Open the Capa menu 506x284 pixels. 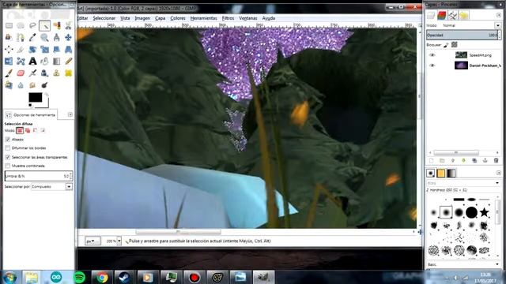(x=160, y=18)
